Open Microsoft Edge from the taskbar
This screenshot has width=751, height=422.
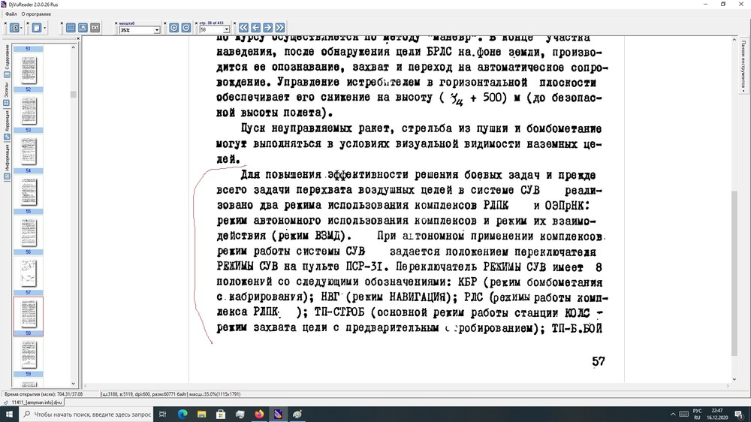pos(182,414)
